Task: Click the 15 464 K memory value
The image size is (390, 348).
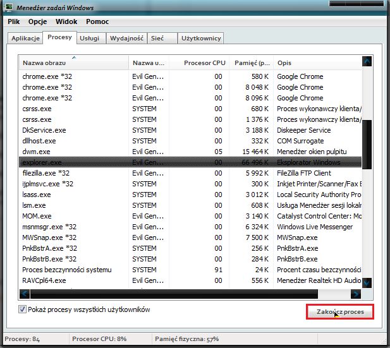Action: coord(255,152)
